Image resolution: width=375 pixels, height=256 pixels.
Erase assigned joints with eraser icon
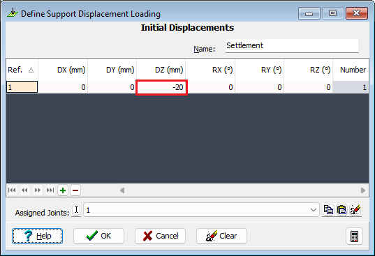(355, 210)
